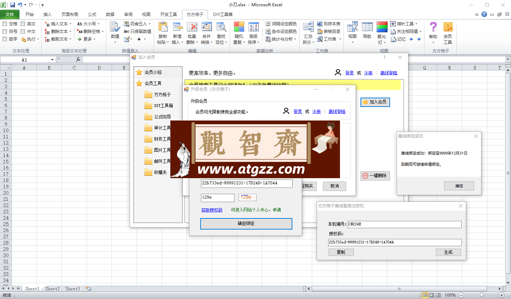Click 确定 in the 离线绑定成功 dialog

(459, 186)
